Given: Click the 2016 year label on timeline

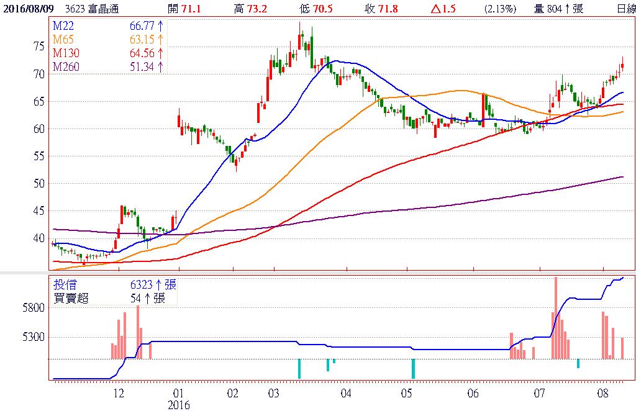Looking at the screenshot, I should click(x=178, y=405).
